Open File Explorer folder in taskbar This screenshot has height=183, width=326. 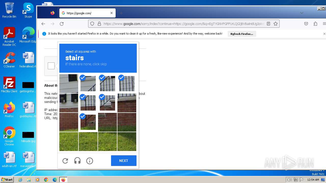tap(29, 180)
